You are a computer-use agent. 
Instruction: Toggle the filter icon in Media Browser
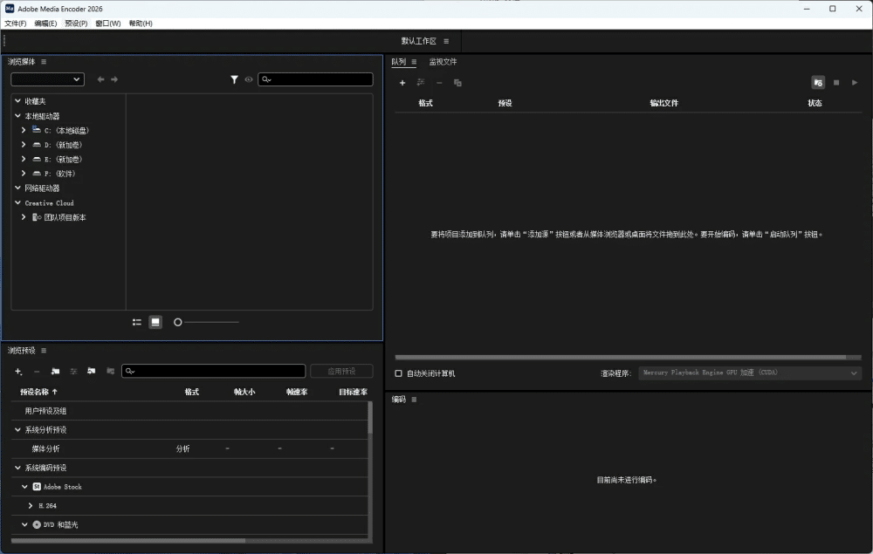point(234,79)
